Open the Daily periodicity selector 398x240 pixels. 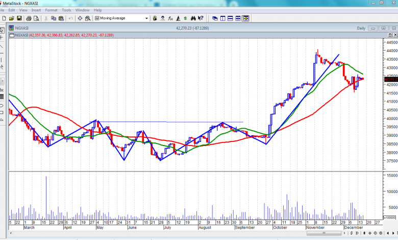coord(361,28)
